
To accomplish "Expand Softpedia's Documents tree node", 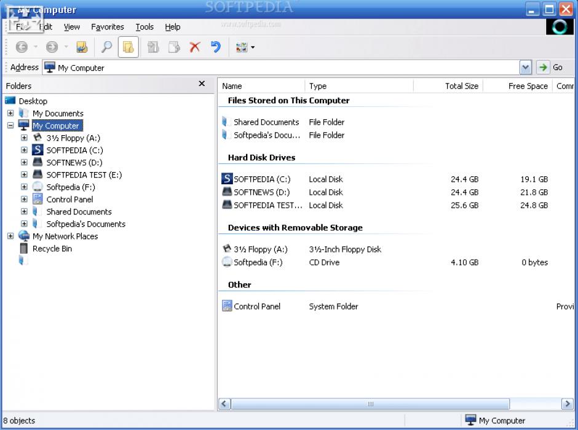I will pos(24,224).
